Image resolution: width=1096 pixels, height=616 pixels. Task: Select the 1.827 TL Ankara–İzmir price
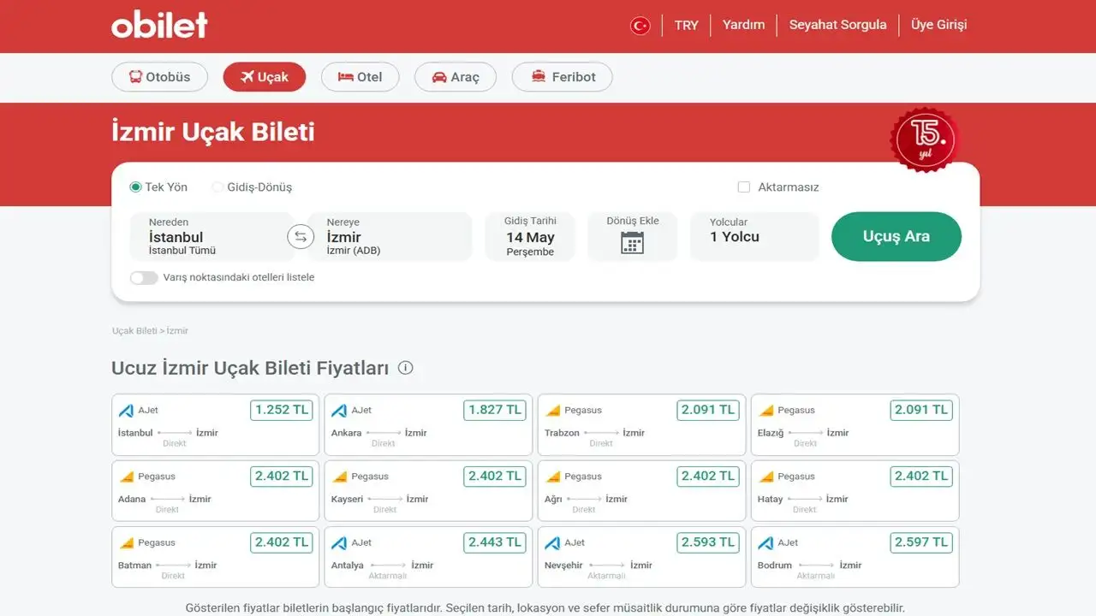pyautogui.click(x=495, y=410)
